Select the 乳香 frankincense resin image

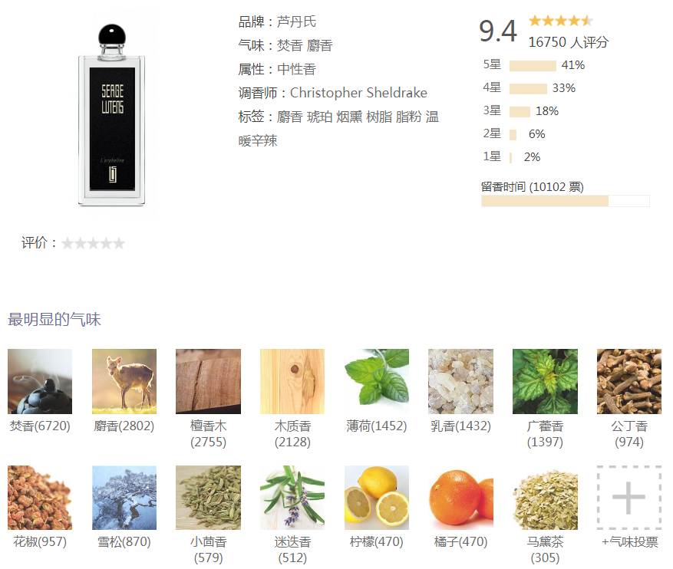460,381
